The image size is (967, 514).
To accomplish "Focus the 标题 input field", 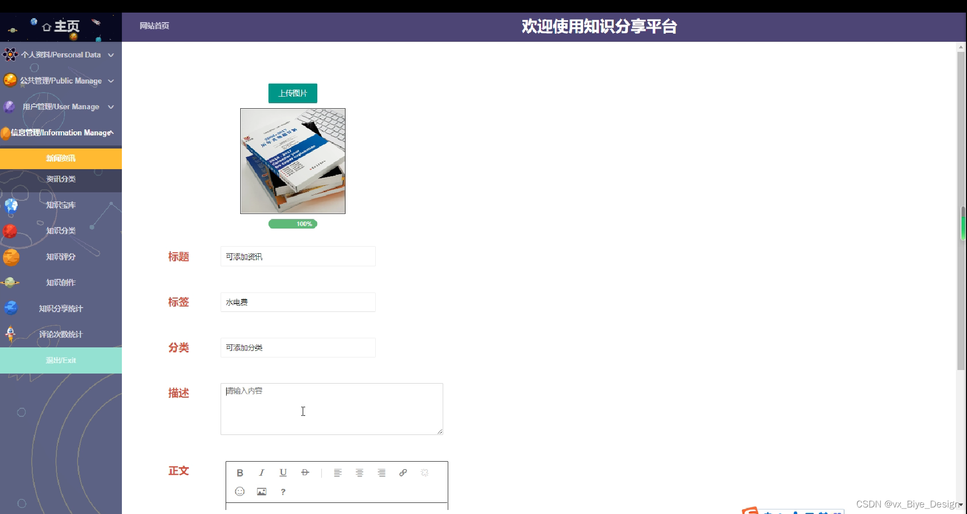I will point(298,257).
